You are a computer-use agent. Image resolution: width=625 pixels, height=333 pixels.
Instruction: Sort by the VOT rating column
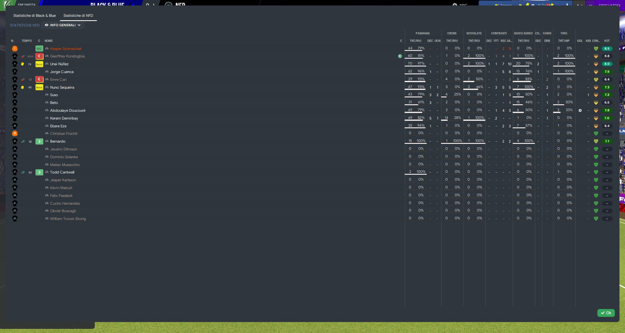tap(607, 41)
